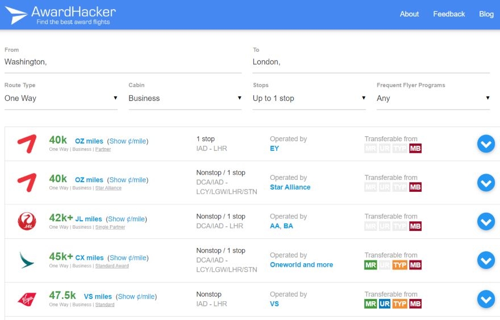The image size is (500, 320).
Task: Click the VS operator link
Action: [x=274, y=304]
